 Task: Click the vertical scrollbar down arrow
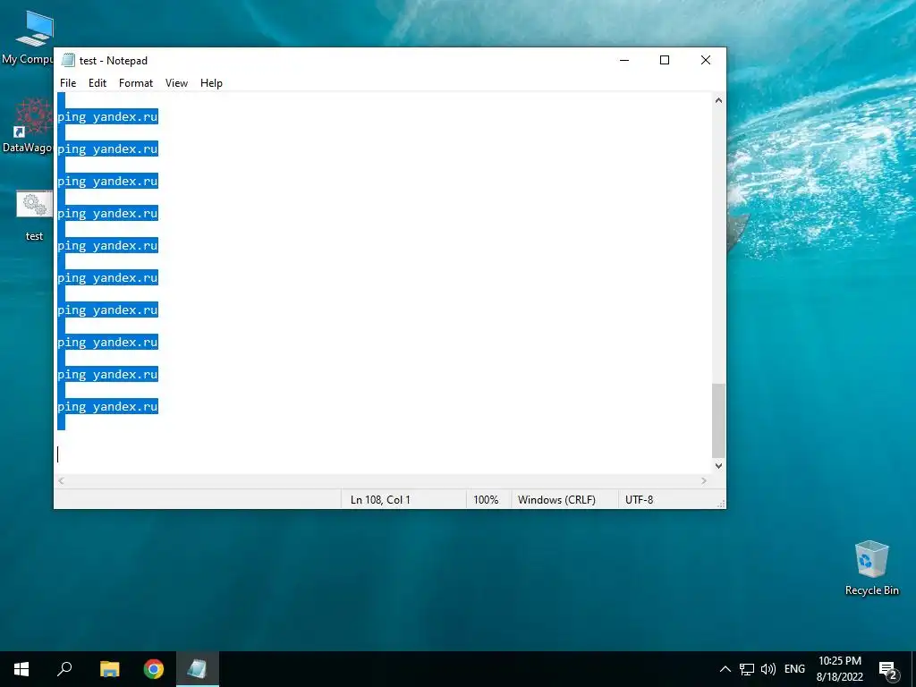pyautogui.click(x=718, y=465)
